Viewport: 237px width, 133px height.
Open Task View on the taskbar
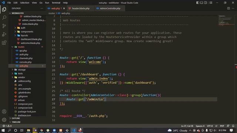coord(22,130)
